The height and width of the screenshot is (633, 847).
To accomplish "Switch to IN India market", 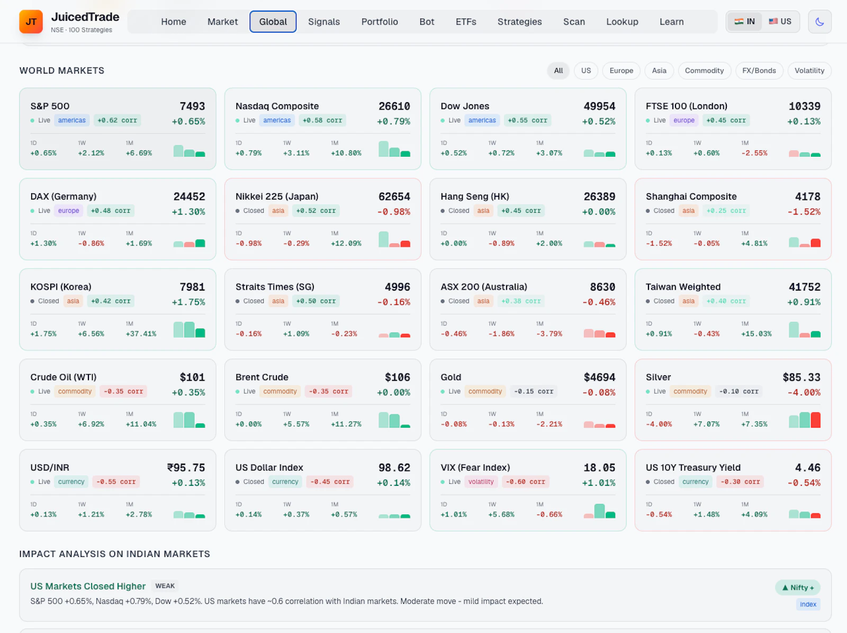I will (744, 22).
